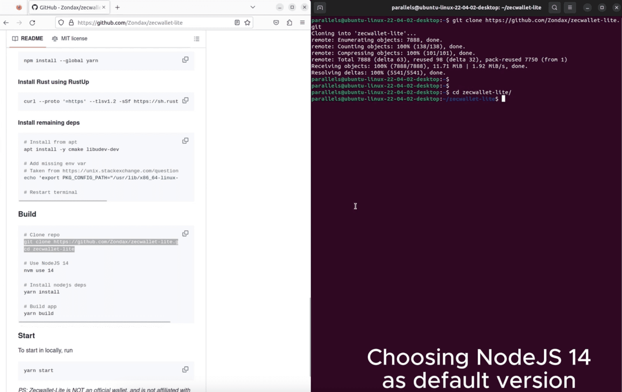The height and width of the screenshot is (392, 622).
Task: Open terminal hamburger menu
Action: (570, 7)
